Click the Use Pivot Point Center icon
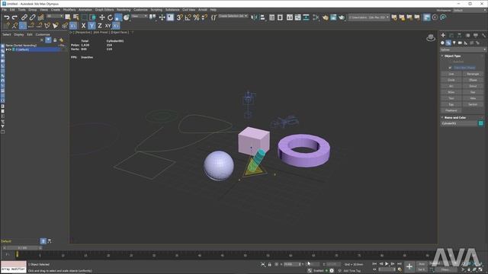Screen dimensions: 488x274 point(152,18)
